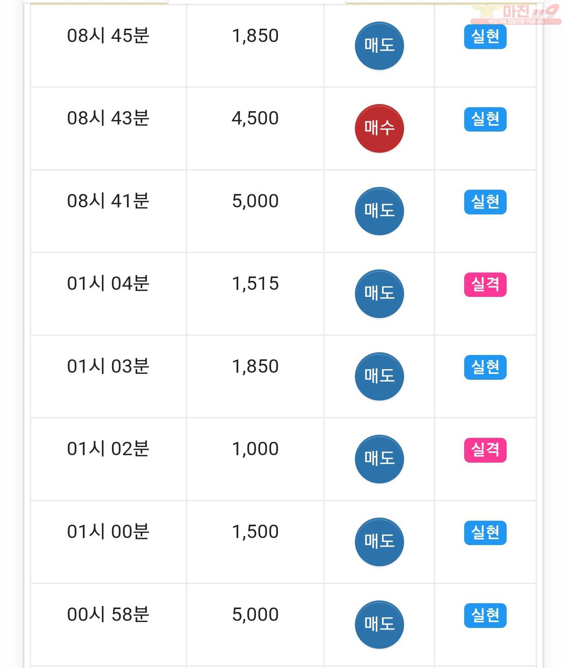Select the 1,515 amount cell
This screenshot has width=566, height=668.
tap(255, 294)
